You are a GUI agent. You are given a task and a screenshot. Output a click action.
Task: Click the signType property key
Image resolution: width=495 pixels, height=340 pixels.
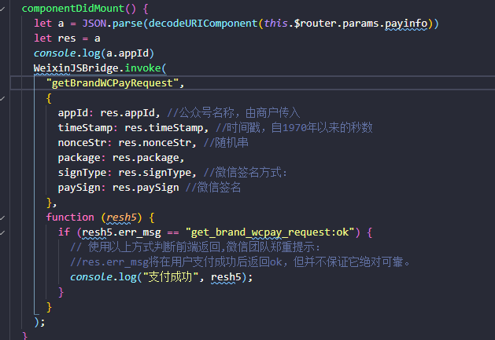tap(82, 173)
